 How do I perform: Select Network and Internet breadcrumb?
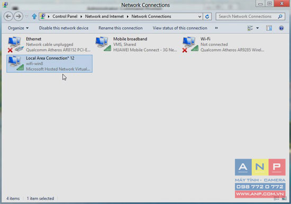(104, 16)
